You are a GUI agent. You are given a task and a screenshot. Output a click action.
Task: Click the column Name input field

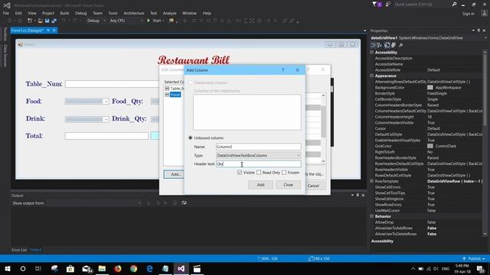[x=259, y=147]
